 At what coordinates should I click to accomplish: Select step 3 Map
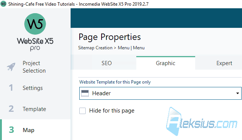tap(35, 130)
